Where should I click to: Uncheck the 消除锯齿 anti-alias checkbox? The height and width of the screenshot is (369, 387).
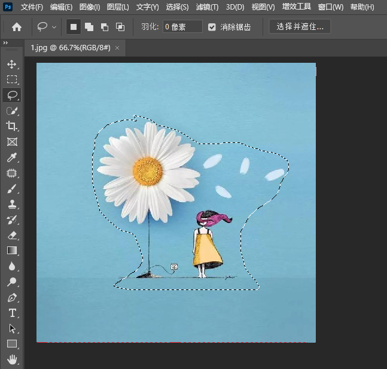(212, 27)
